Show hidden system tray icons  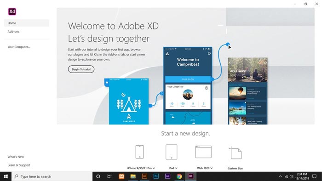tap(280, 176)
